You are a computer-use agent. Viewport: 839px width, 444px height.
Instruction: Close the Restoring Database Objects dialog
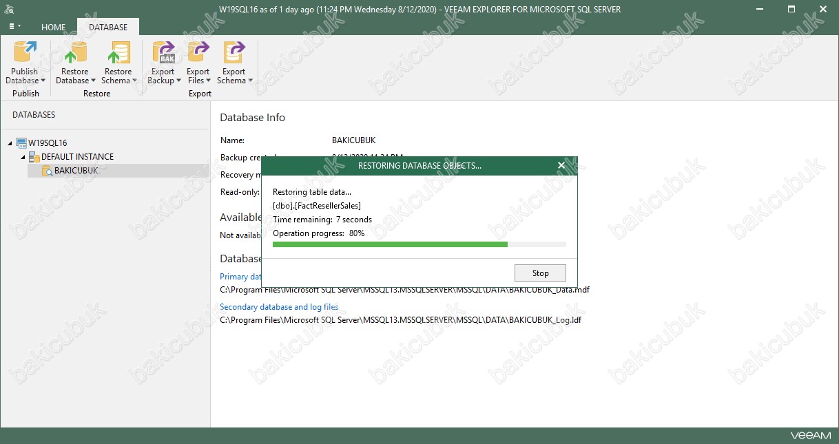click(561, 165)
